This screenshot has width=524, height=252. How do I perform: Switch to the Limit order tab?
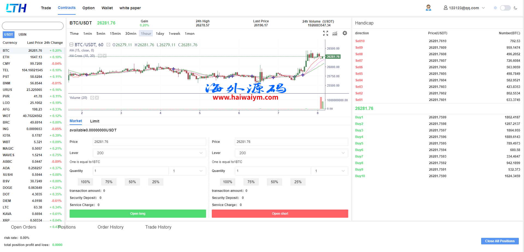[x=95, y=121]
